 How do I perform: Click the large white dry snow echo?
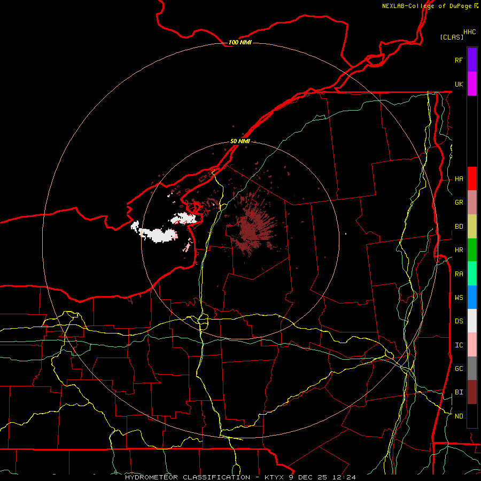[x=158, y=235]
